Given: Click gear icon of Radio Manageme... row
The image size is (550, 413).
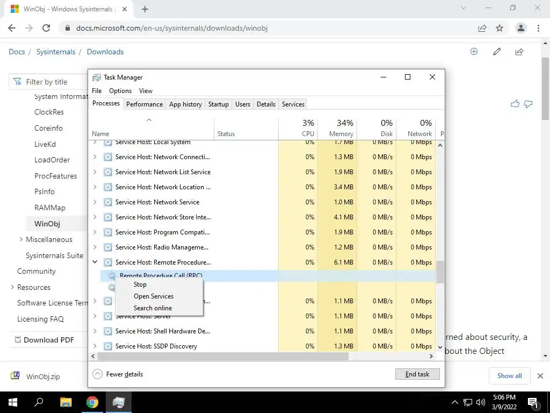Looking at the screenshot, I should [x=107, y=247].
